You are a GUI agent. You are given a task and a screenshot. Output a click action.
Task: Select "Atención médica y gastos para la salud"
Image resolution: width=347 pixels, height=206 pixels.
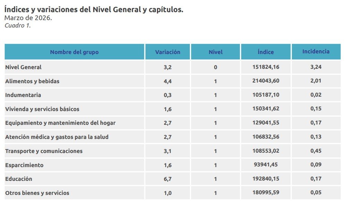(x=57, y=137)
